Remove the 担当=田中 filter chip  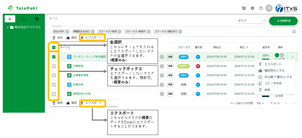pyautogui.click(x=67, y=32)
